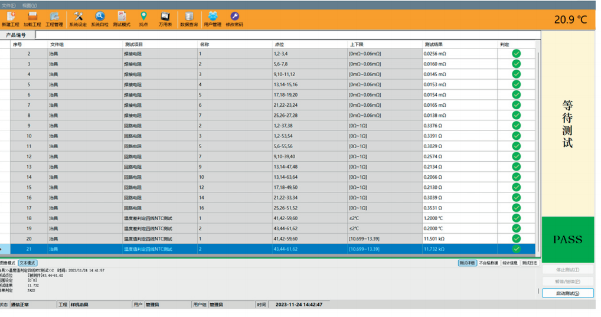Select the 不合格数据 (Failed Data) tab
The width and height of the screenshot is (601, 317).
(488, 263)
